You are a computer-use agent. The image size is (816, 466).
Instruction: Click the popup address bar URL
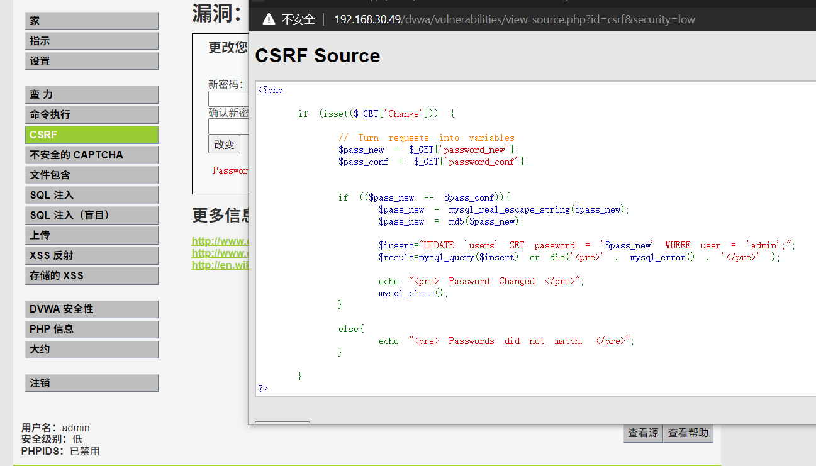[515, 19]
